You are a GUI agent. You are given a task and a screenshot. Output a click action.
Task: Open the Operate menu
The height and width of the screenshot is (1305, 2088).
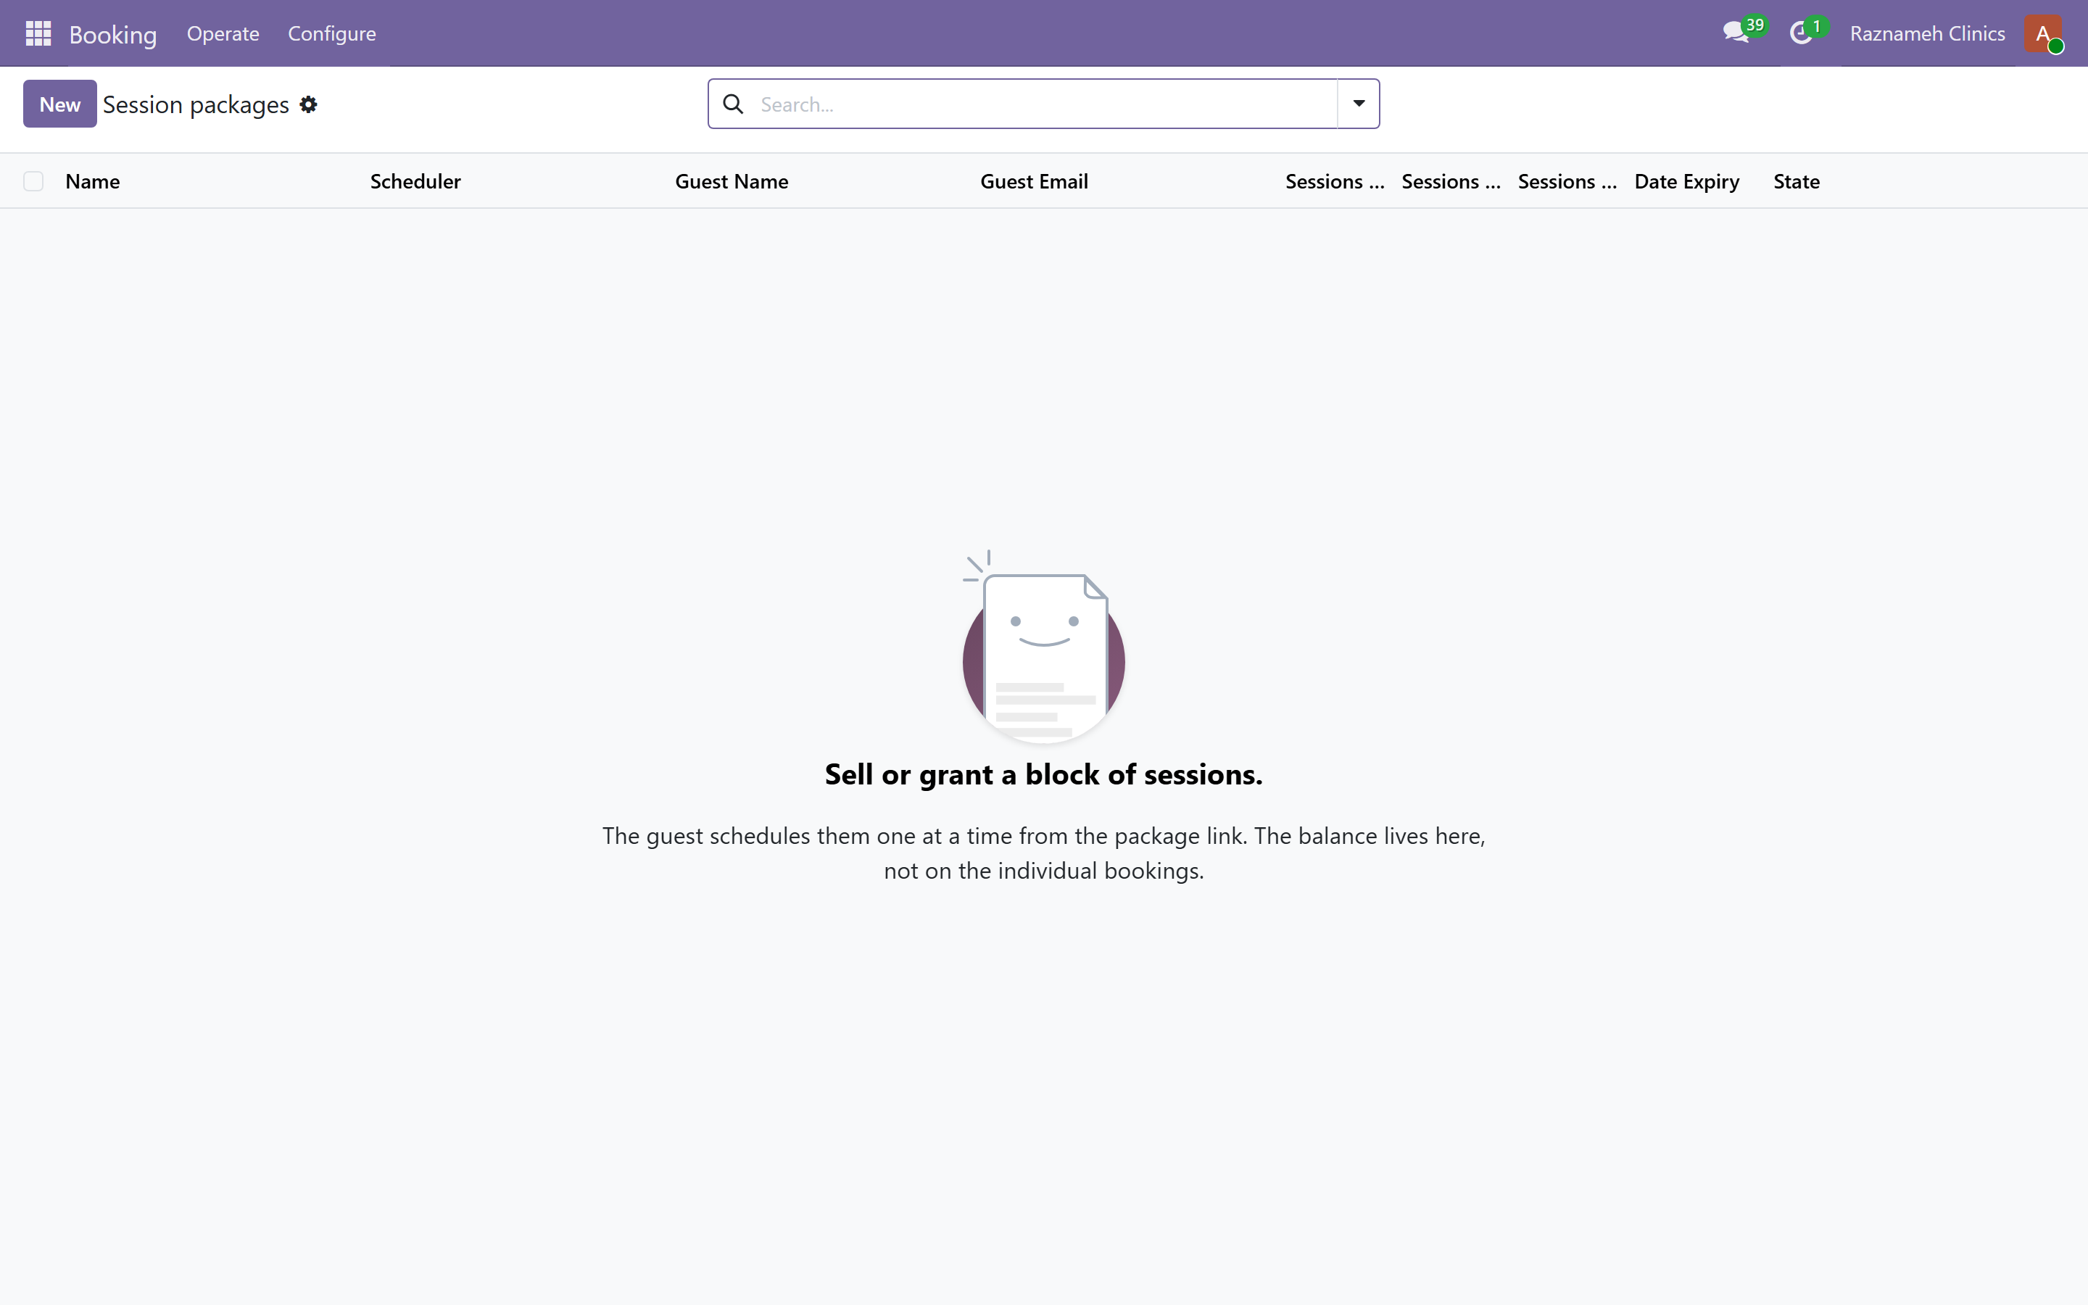click(x=223, y=33)
